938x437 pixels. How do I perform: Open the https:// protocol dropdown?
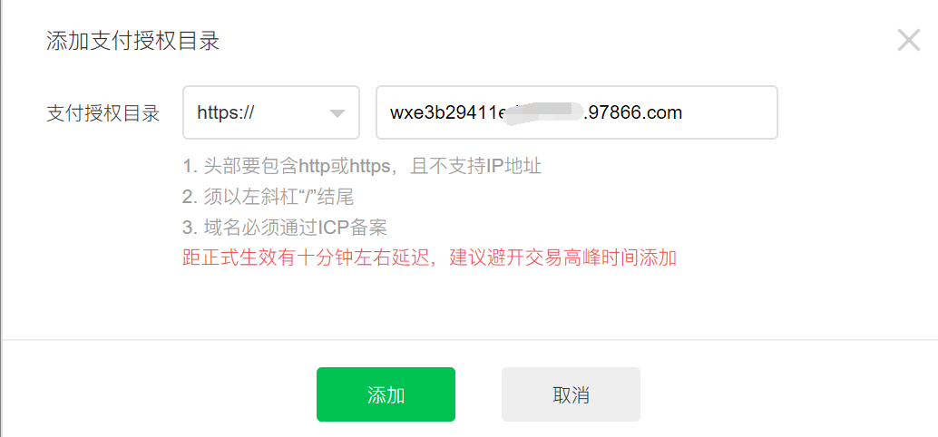point(271,112)
